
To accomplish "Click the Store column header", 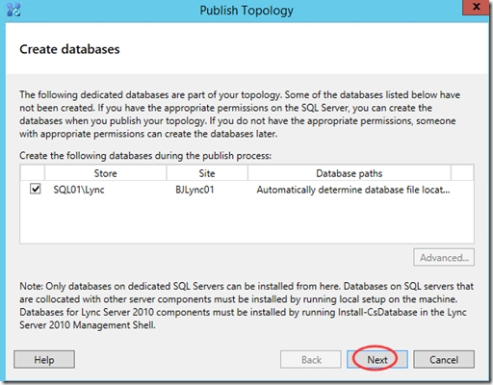I will pyautogui.click(x=106, y=173).
